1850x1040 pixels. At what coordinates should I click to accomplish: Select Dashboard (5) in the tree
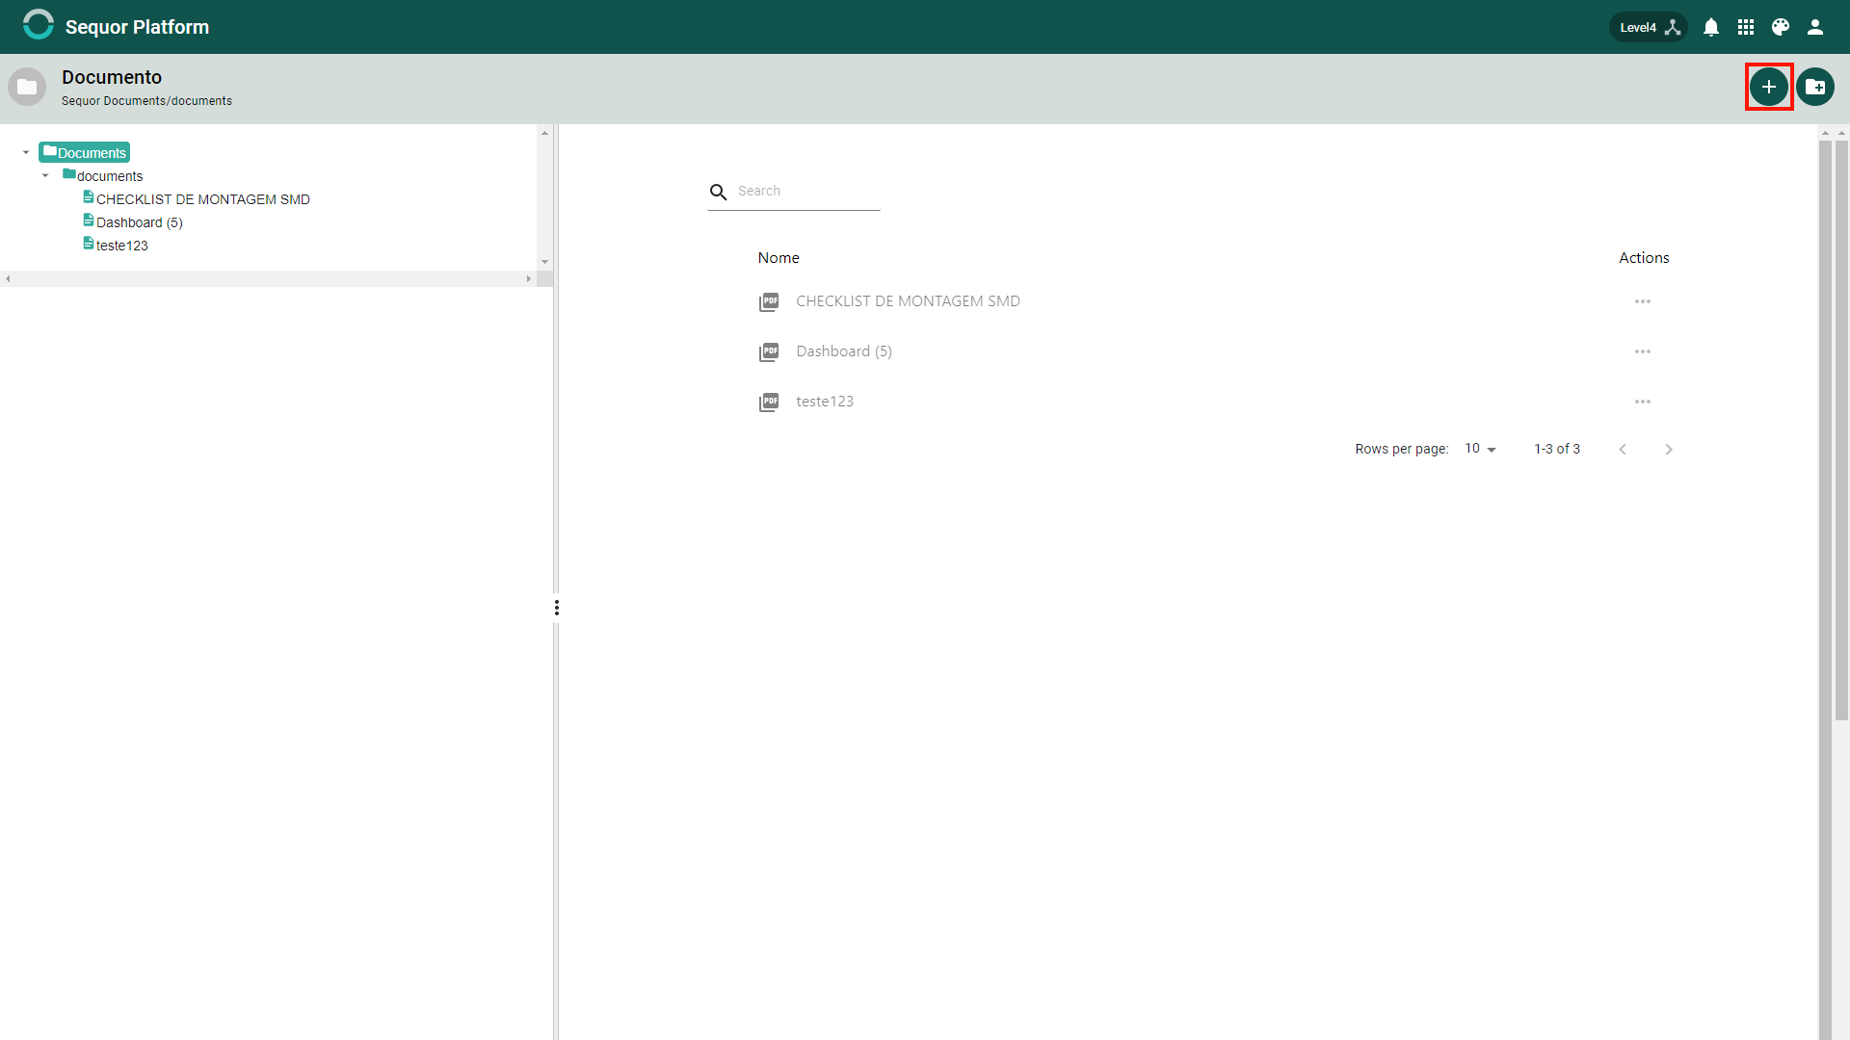pos(133,221)
